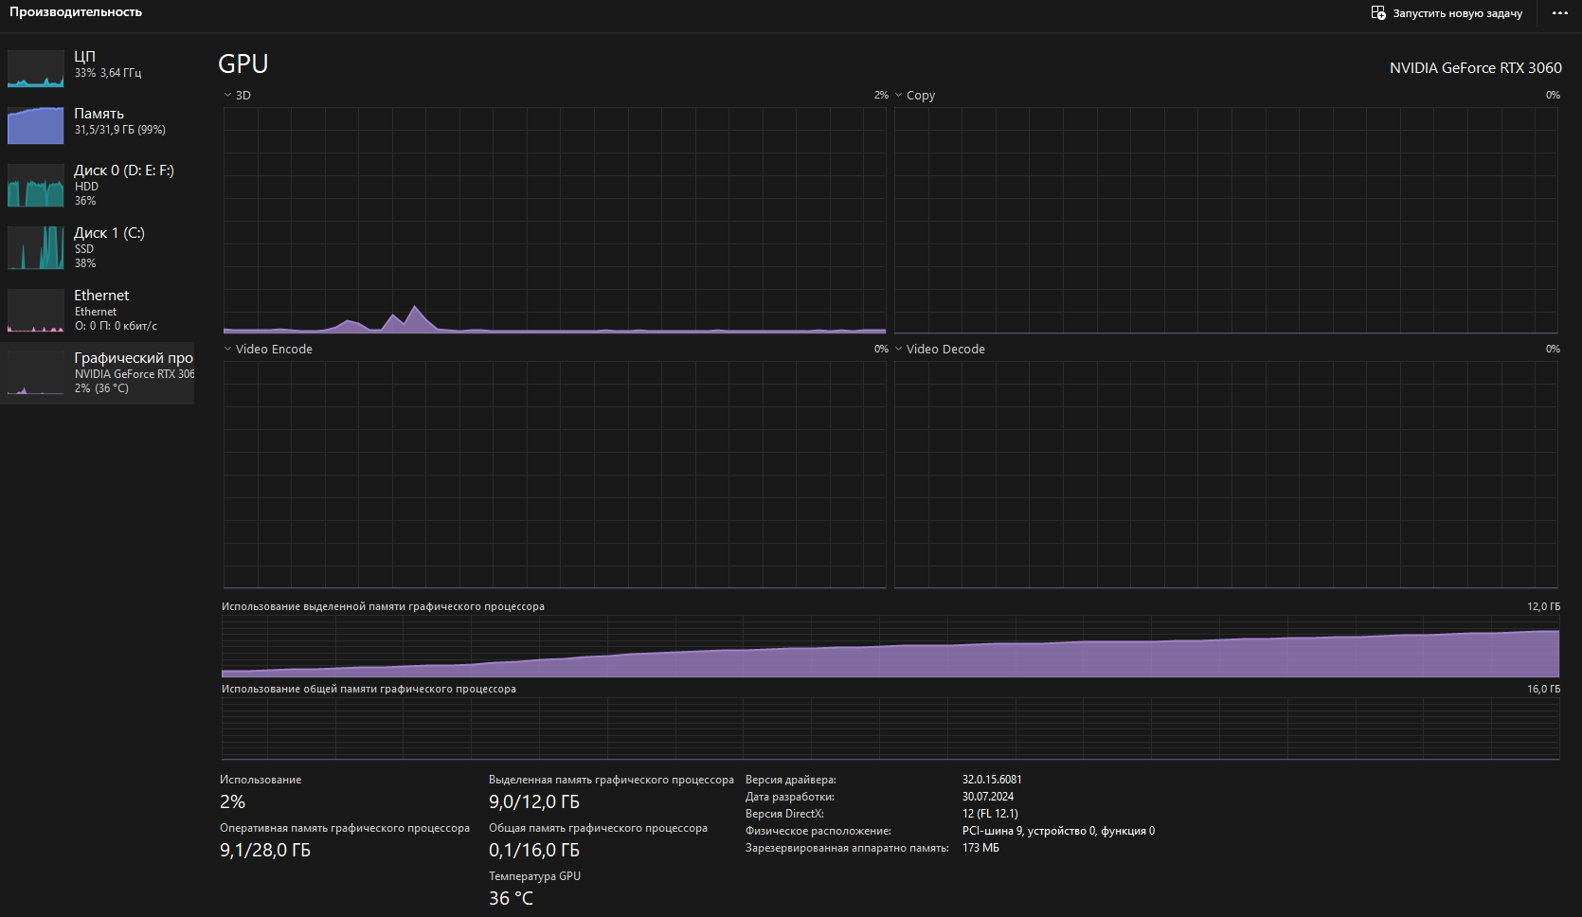Open the Copy graph engine dropdown
The image size is (1582, 917).
pos(915,96)
